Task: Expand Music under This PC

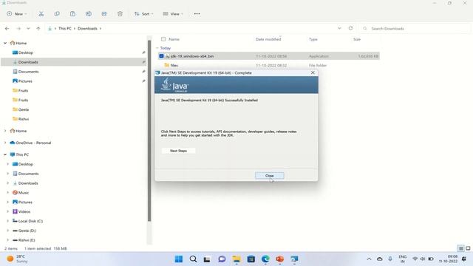Action: (x=8, y=192)
